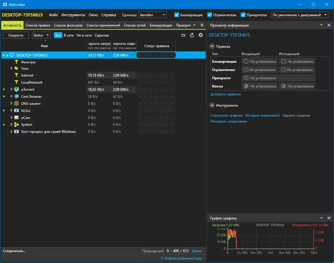Open Просмотр информации panel options arrow

tap(321, 25)
